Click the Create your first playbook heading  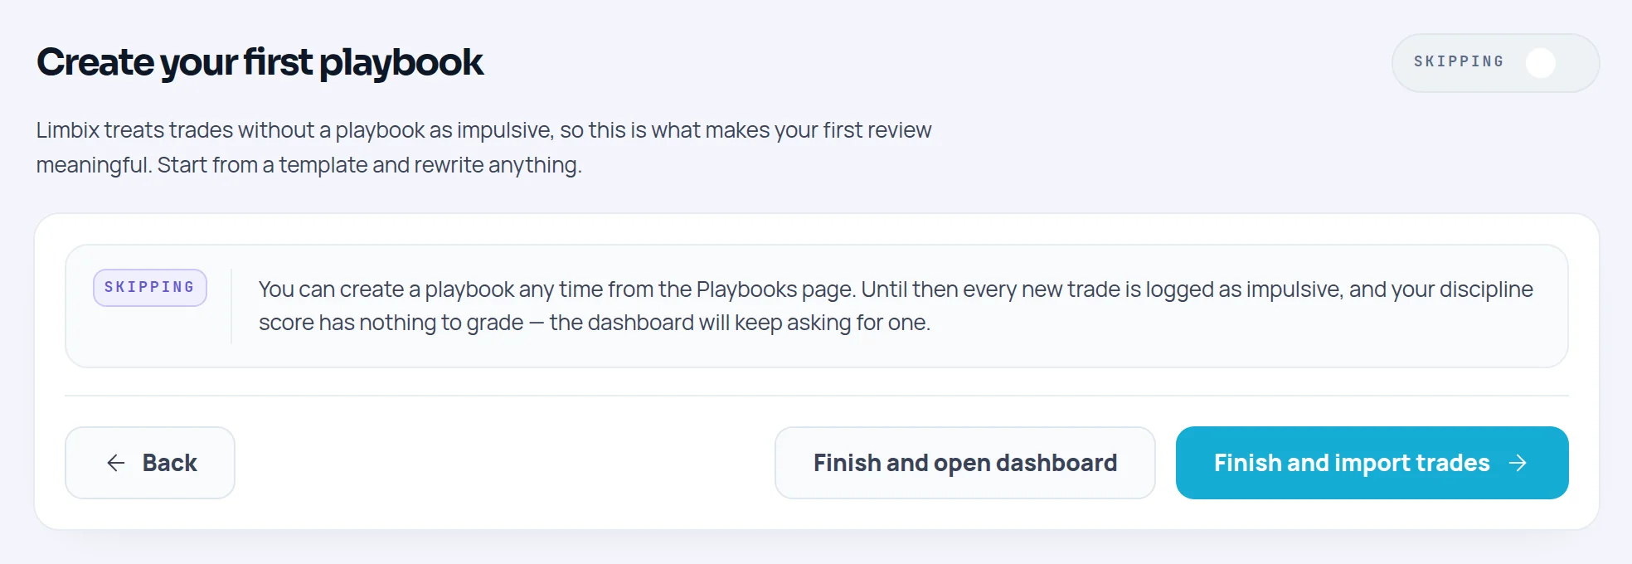260,62
